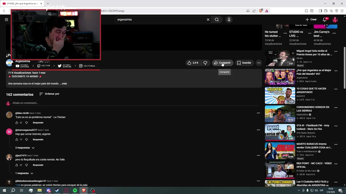346x194 pixels.
Task: Open the @liebedemonioantimagia147 channel link
Action: pyautogui.click(x=31, y=181)
